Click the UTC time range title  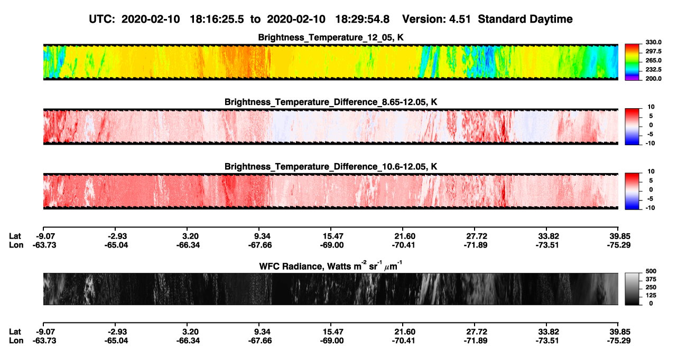pyautogui.click(x=331, y=19)
